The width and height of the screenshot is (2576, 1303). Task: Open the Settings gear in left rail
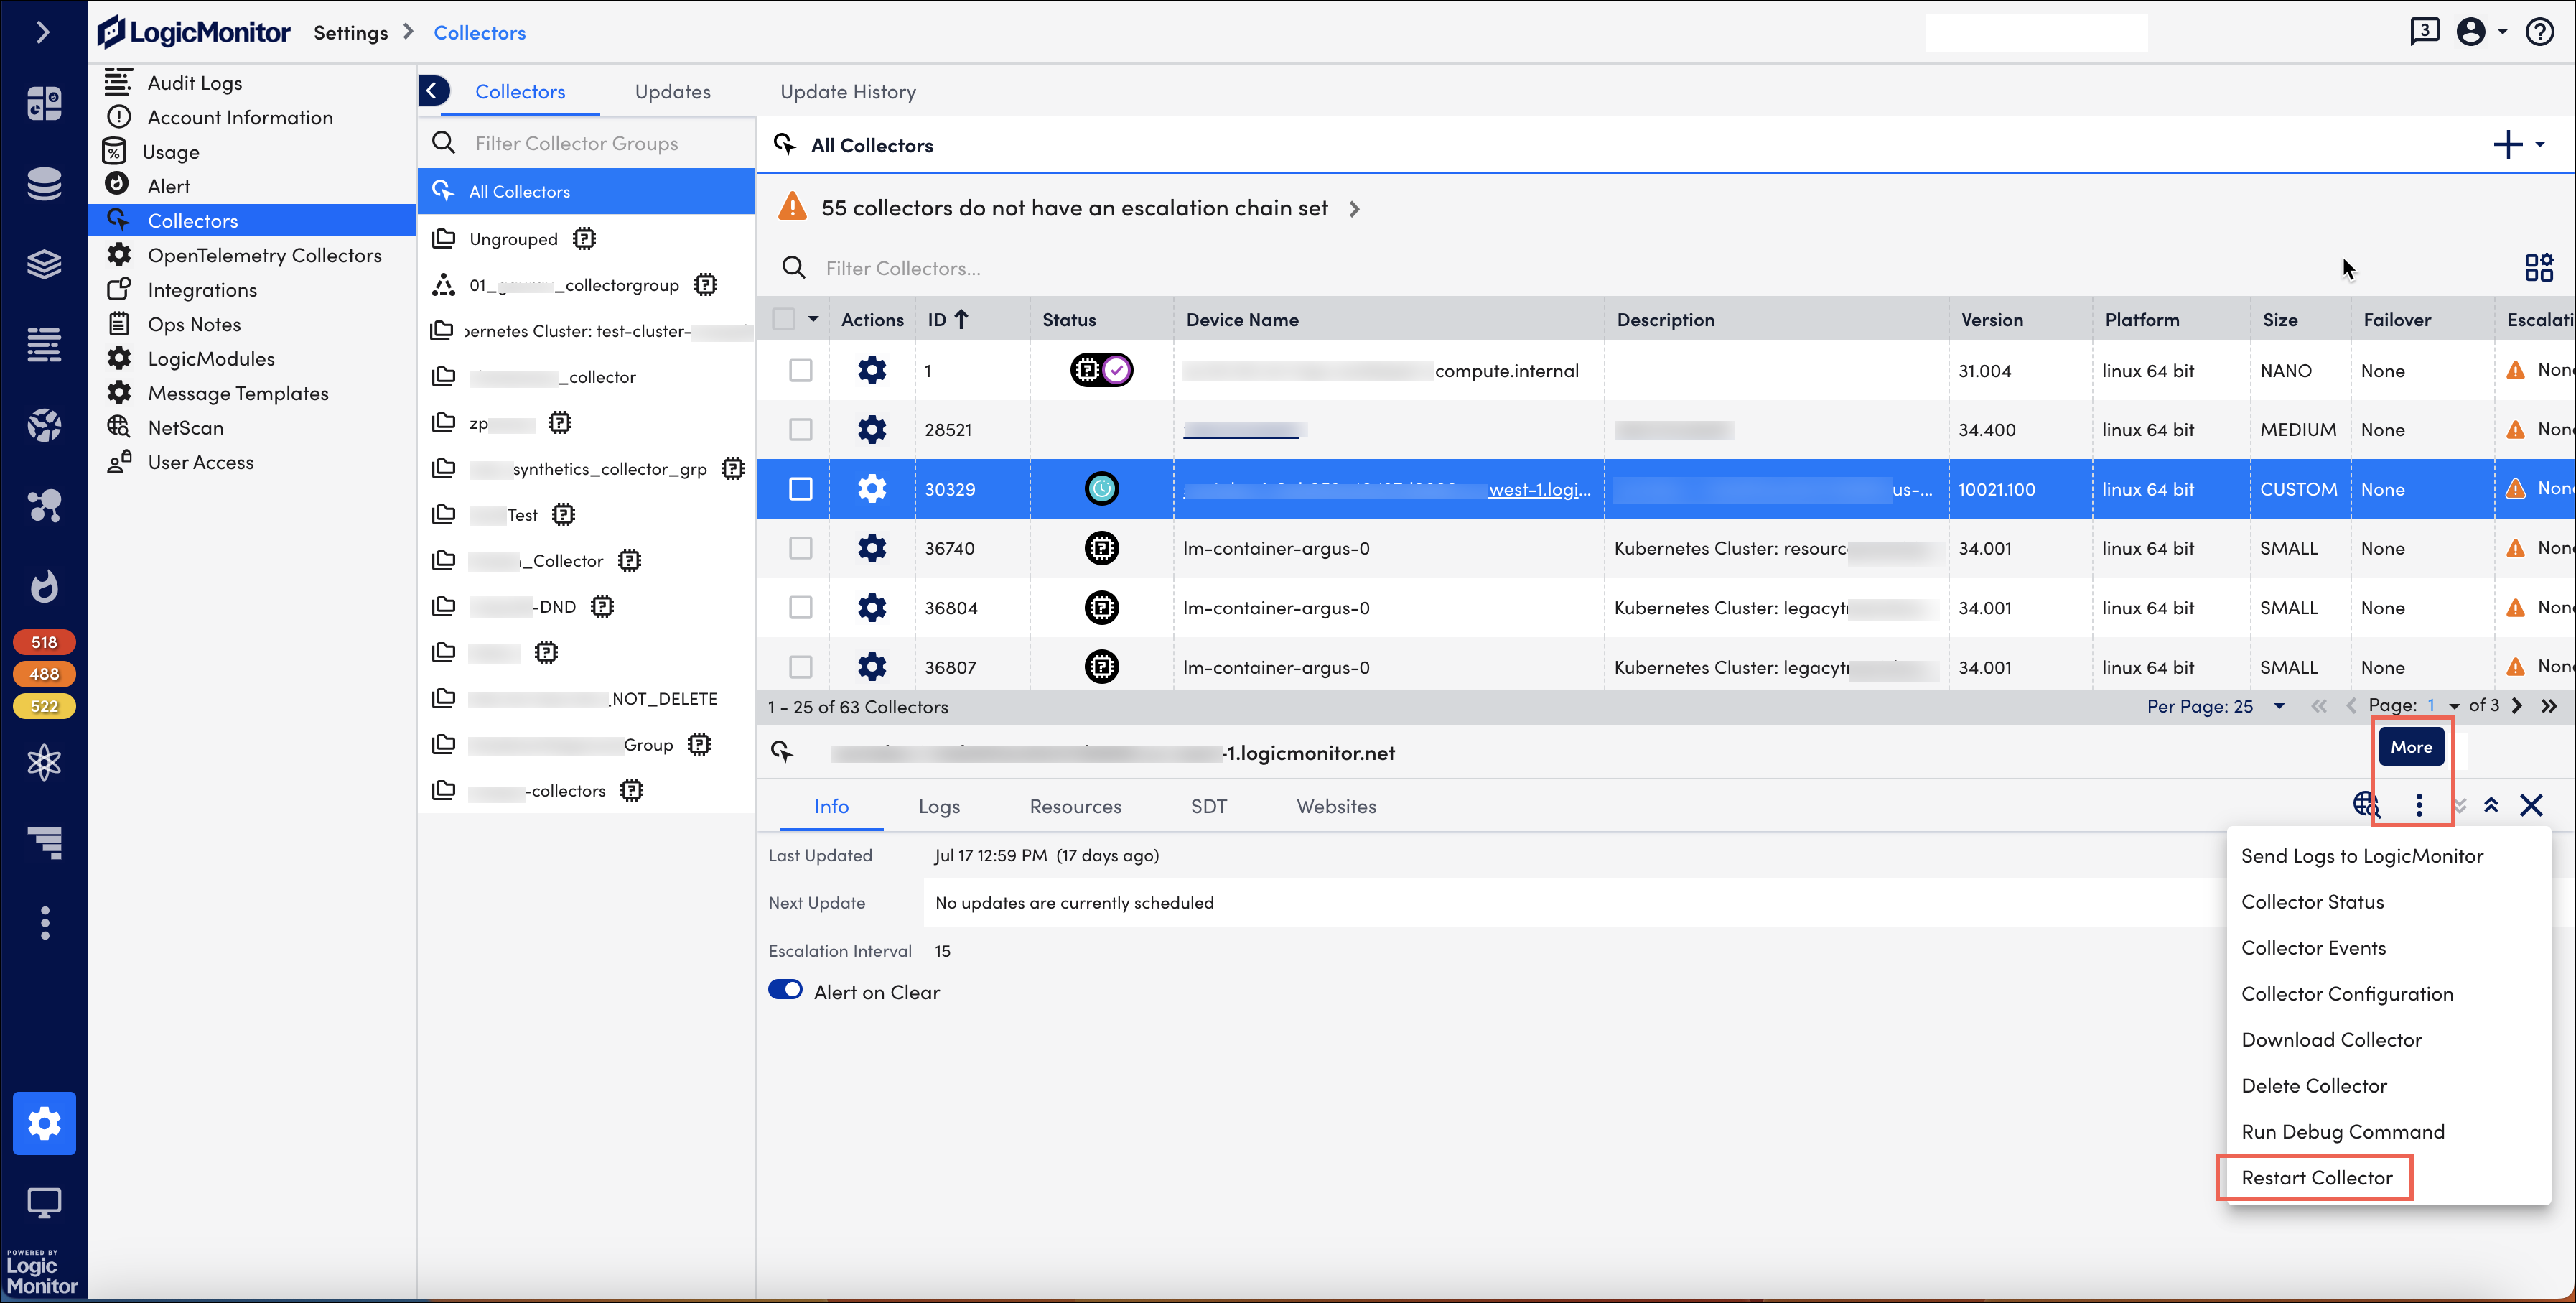(44, 1123)
